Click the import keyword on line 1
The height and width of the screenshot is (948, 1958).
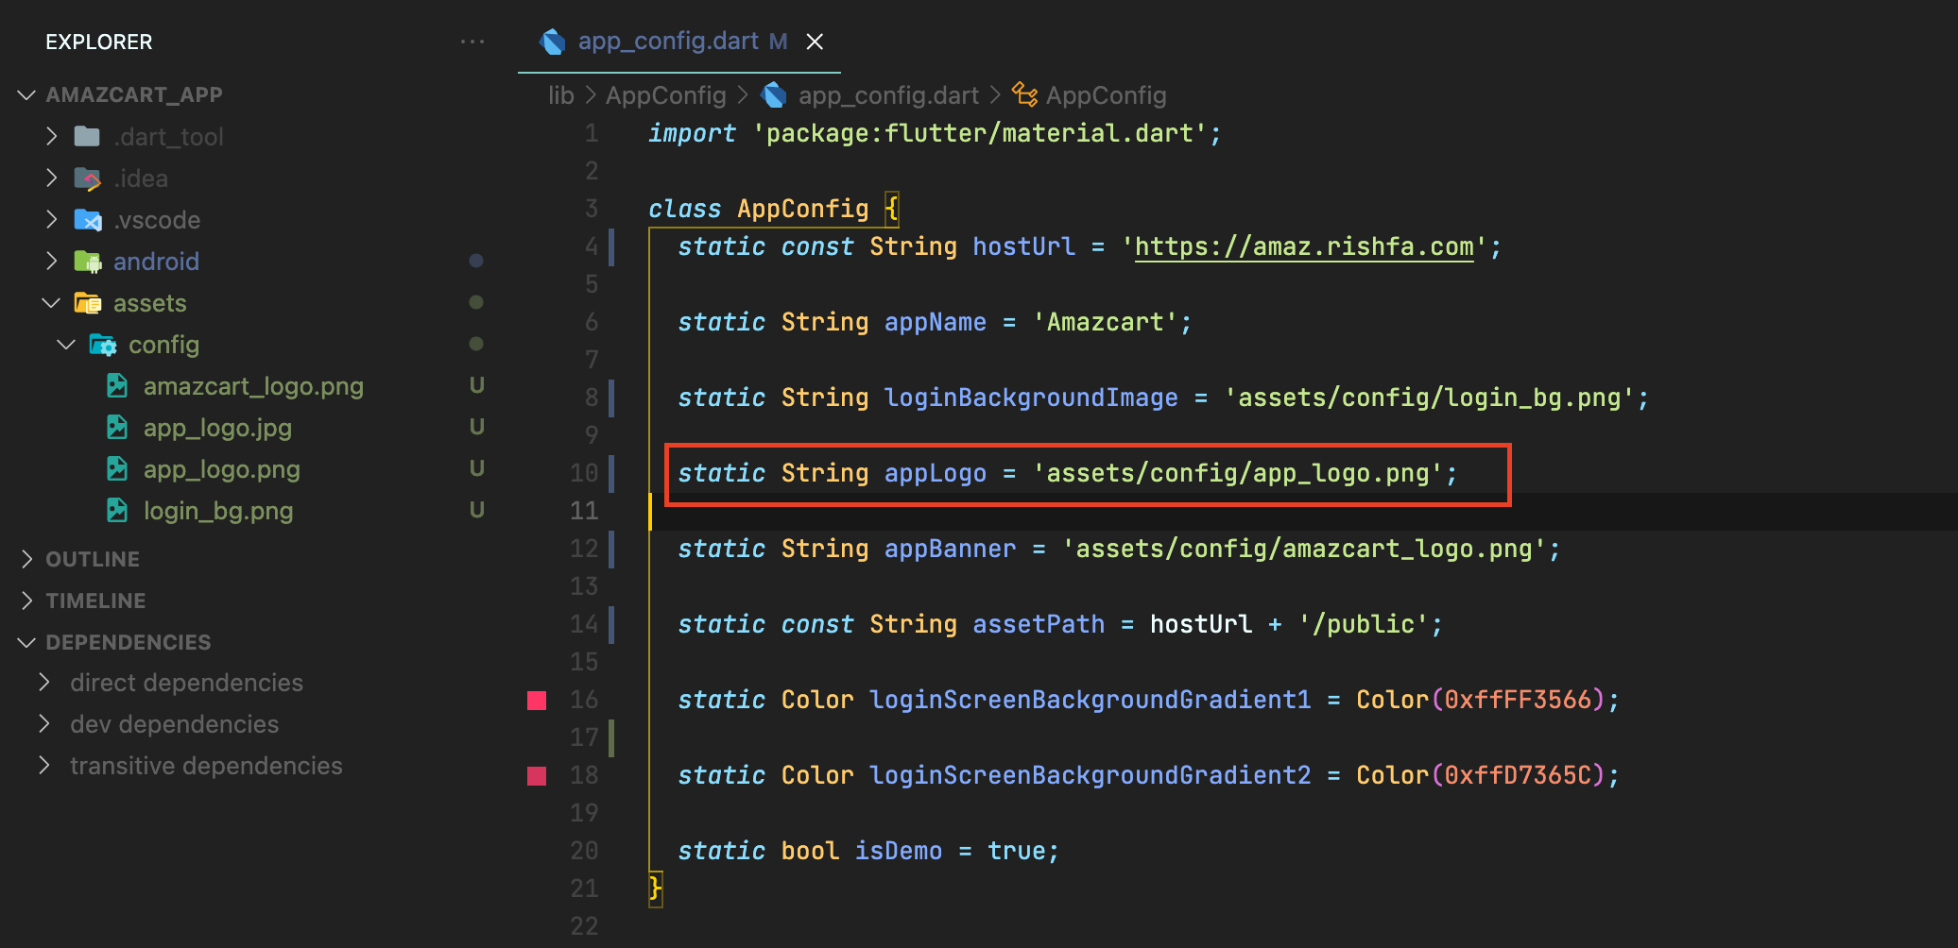pos(692,133)
